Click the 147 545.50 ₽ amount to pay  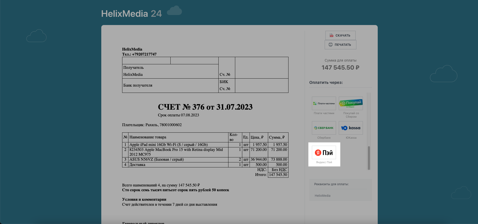click(340, 68)
